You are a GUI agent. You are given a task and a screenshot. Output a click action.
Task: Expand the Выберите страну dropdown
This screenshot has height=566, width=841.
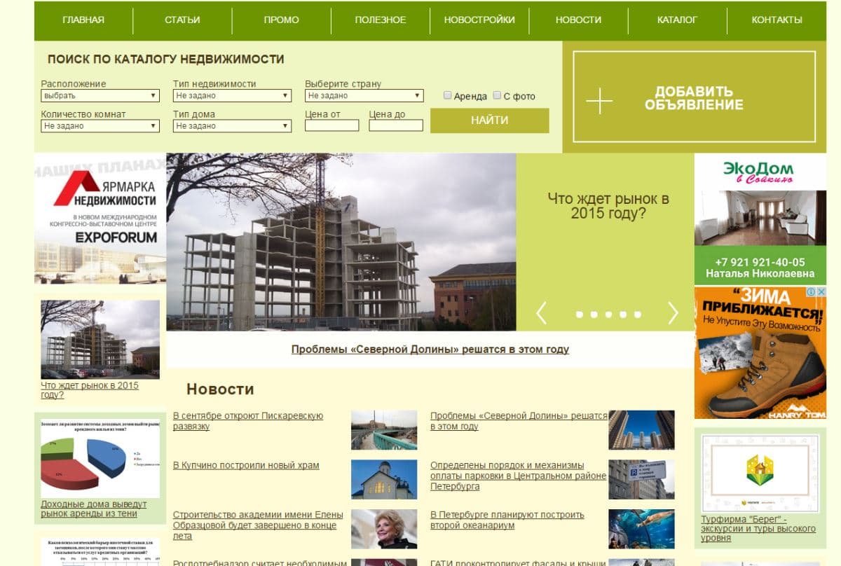[x=364, y=96]
